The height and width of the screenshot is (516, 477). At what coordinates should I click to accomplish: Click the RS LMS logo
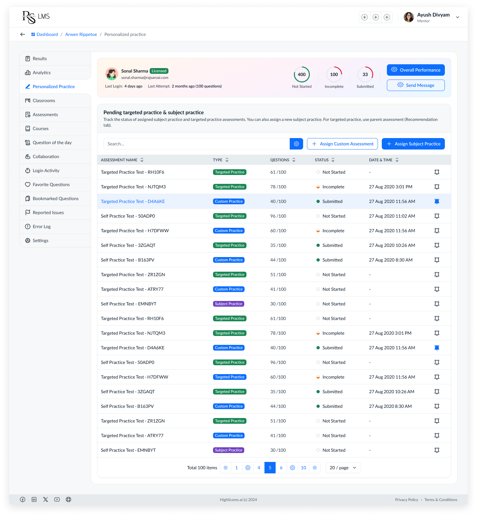point(36,17)
